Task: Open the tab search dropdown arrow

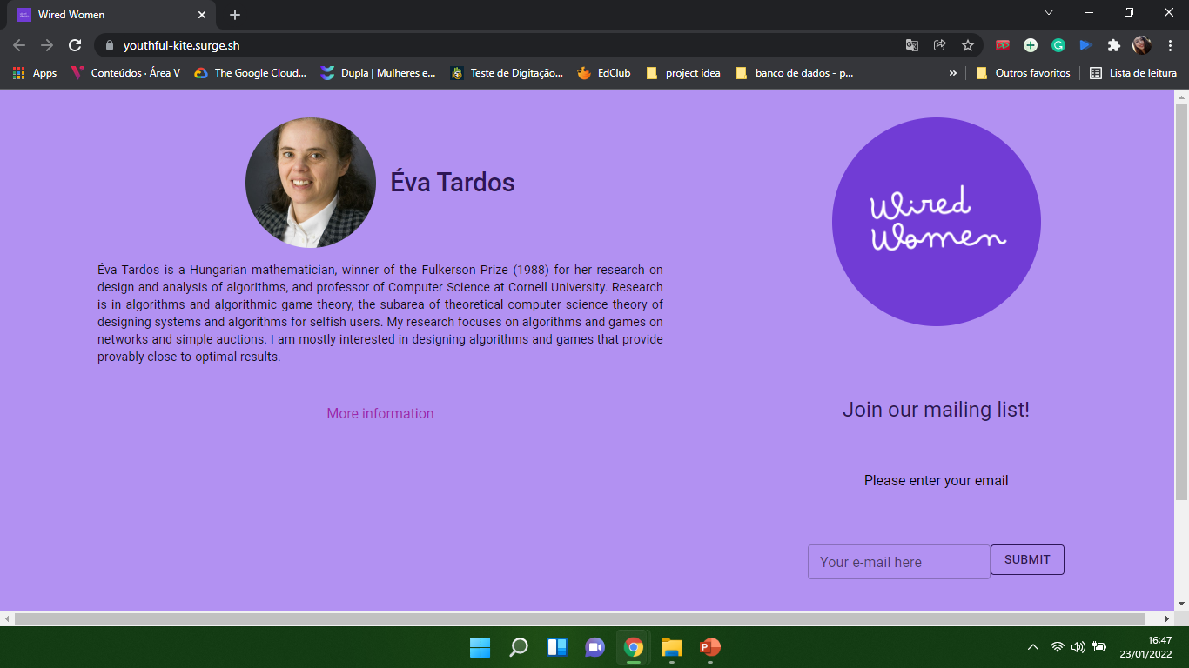Action: [1049, 12]
